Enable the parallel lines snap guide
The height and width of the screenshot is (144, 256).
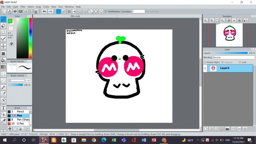coord(64,11)
